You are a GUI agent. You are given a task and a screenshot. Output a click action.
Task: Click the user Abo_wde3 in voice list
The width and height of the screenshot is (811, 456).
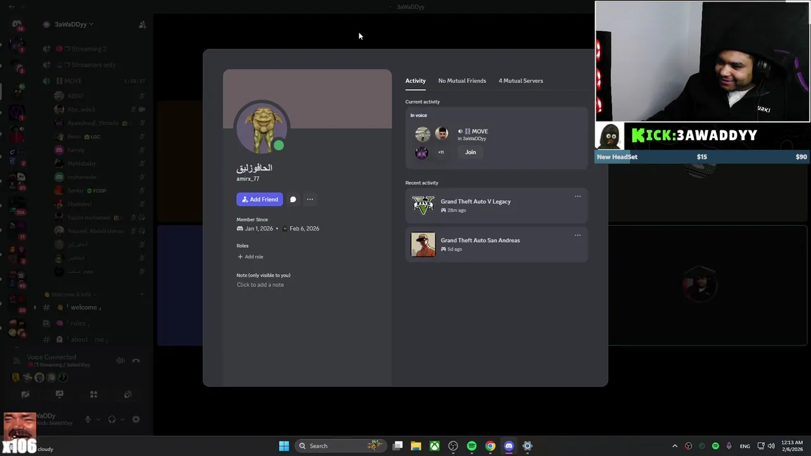[x=81, y=110]
